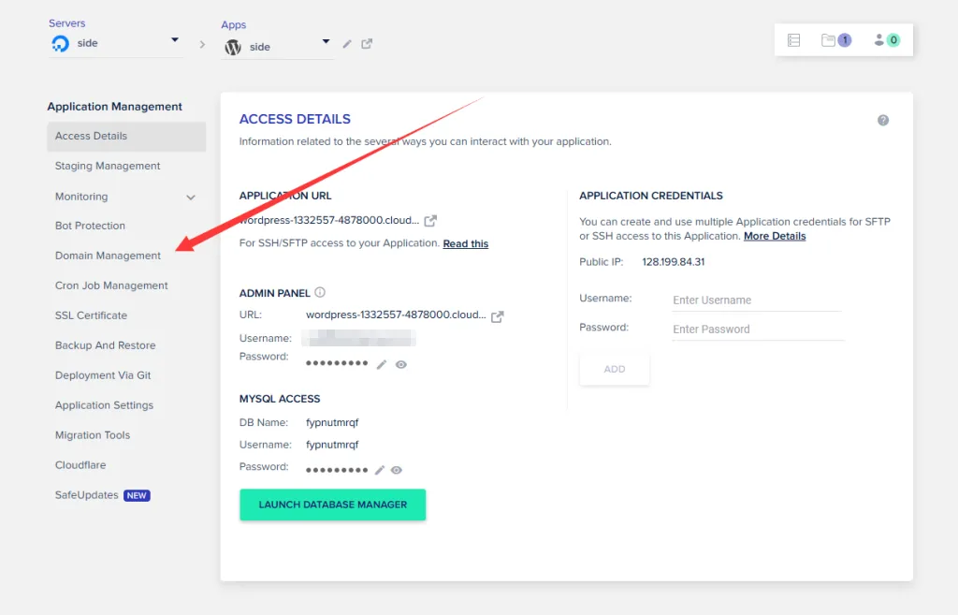Reveal the MySQL password
This screenshot has height=615, width=958.
(x=397, y=470)
